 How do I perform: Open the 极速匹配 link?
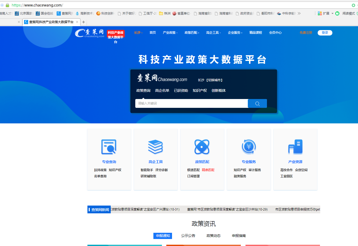pyautogui.click(x=193, y=170)
